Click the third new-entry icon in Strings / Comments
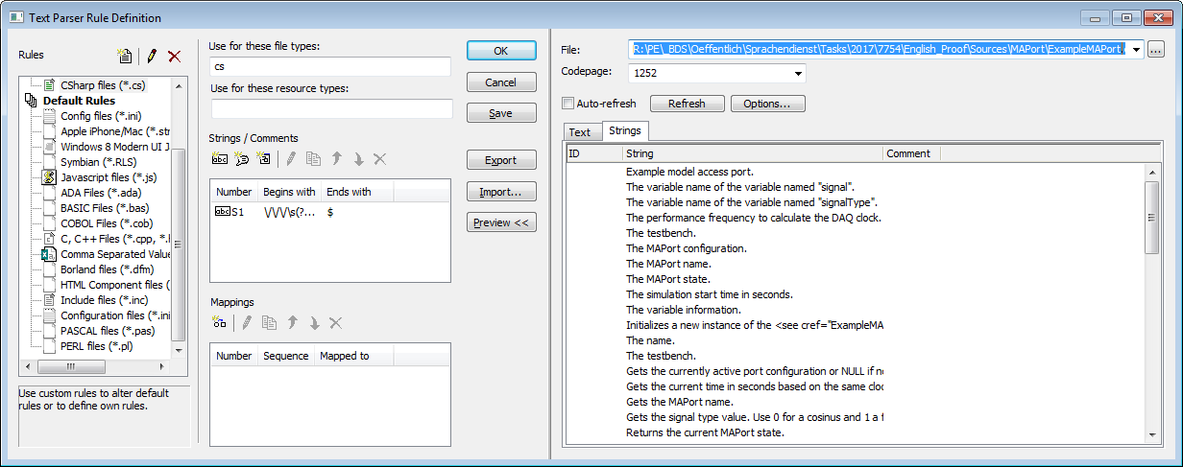 point(264,159)
